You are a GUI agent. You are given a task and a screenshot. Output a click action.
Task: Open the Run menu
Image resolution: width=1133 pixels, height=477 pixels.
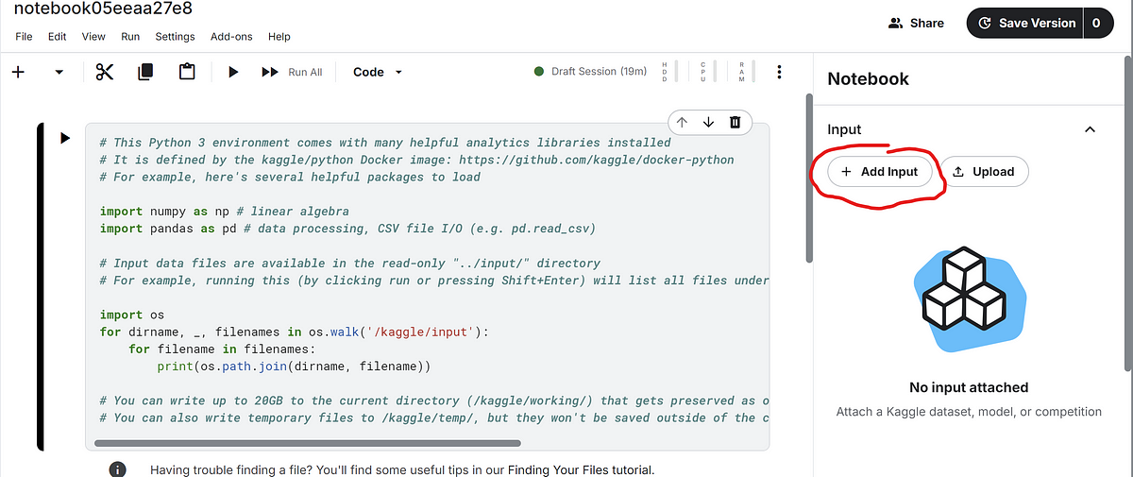pyautogui.click(x=130, y=37)
